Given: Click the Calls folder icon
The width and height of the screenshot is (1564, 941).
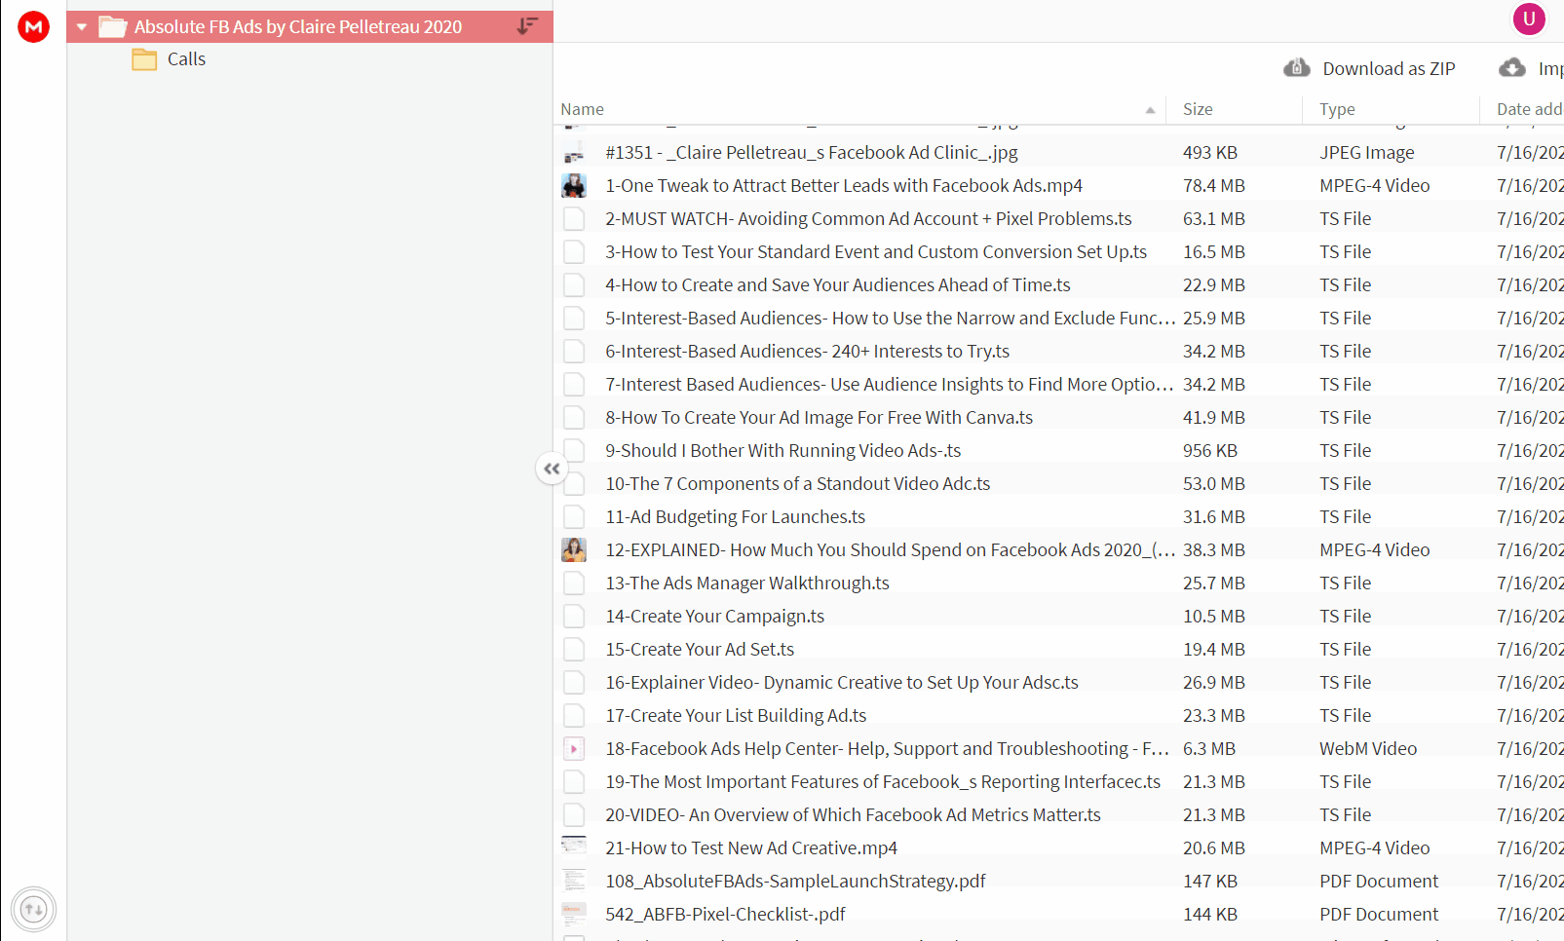Looking at the screenshot, I should click(x=144, y=59).
